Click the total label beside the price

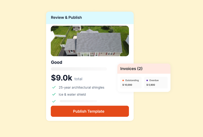[x=78, y=79]
